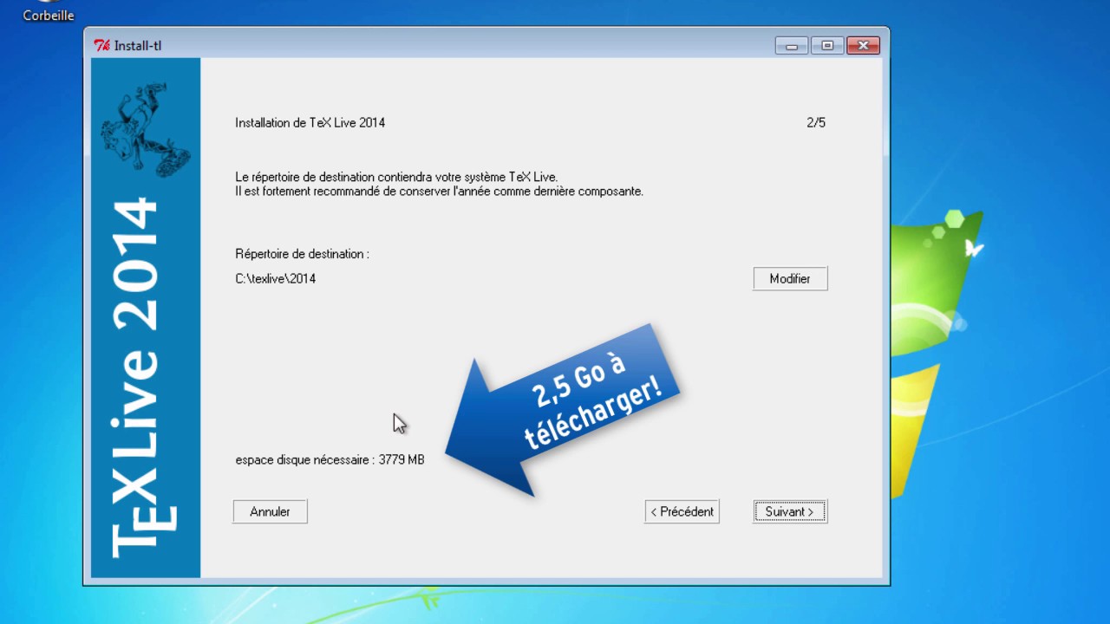1110x624 pixels.
Task: Go back with the < Précédent button
Action: pos(682,511)
